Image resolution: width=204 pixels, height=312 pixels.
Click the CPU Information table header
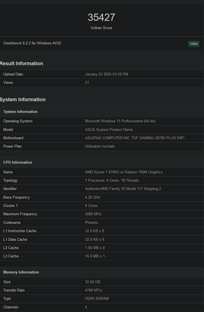pyautogui.click(x=18, y=162)
